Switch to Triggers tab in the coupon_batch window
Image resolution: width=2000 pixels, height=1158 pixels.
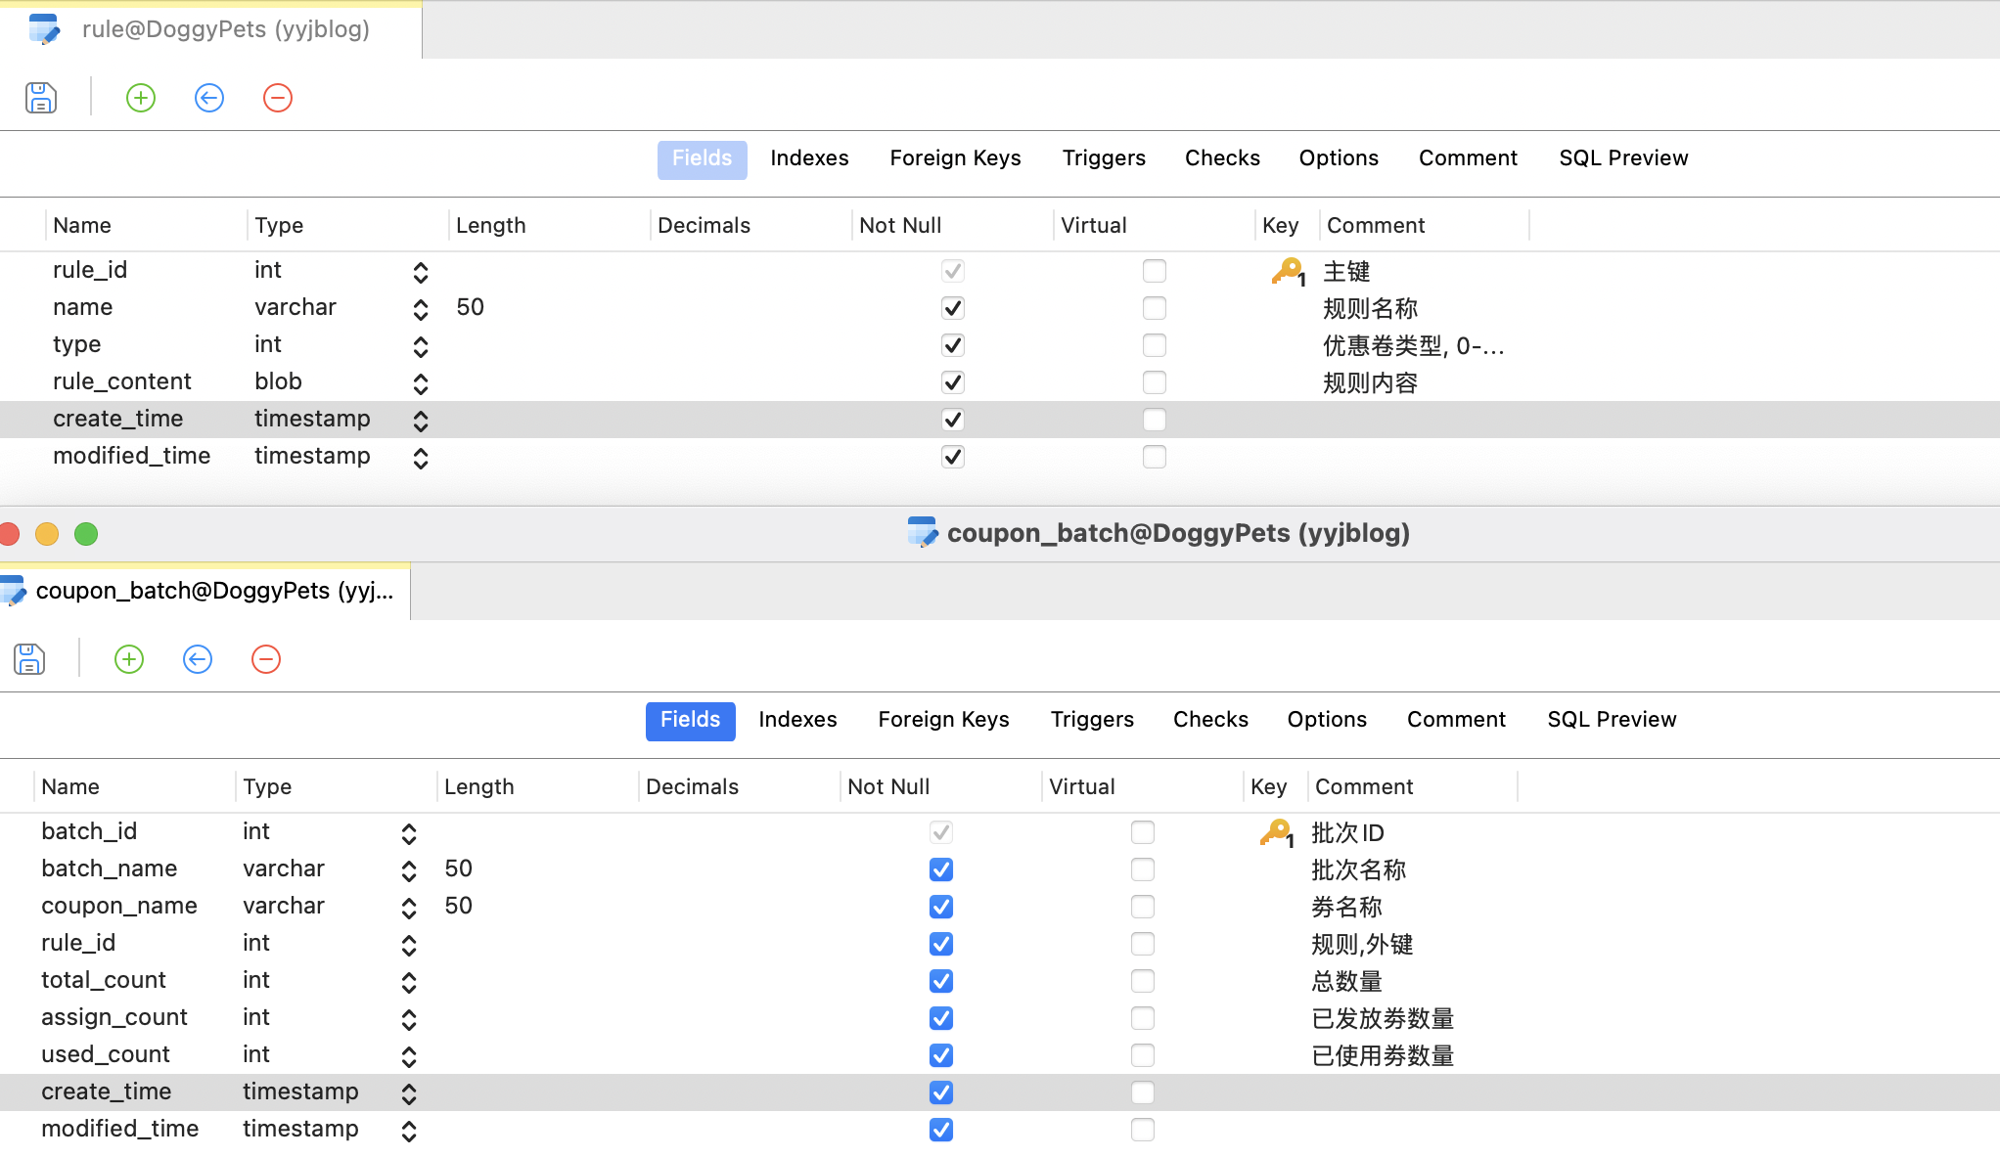(1092, 720)
